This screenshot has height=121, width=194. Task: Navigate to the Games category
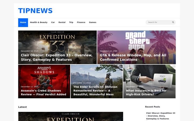click(92, 22)
